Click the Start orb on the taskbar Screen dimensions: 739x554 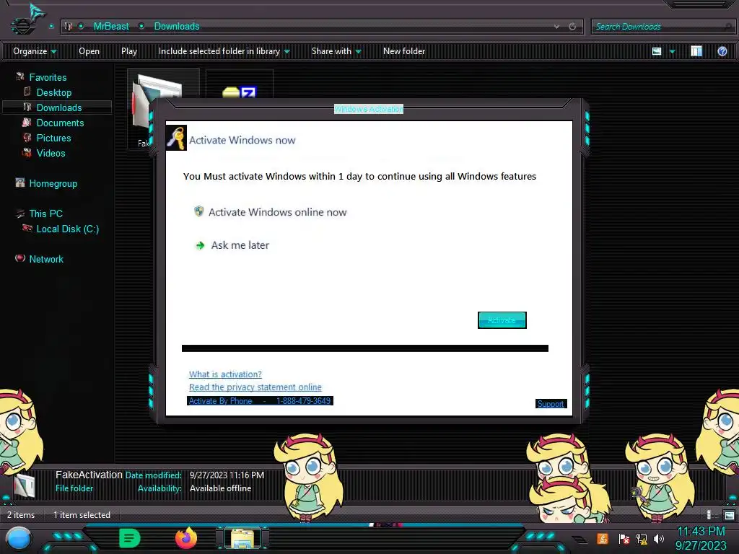(x=19, y=539)
